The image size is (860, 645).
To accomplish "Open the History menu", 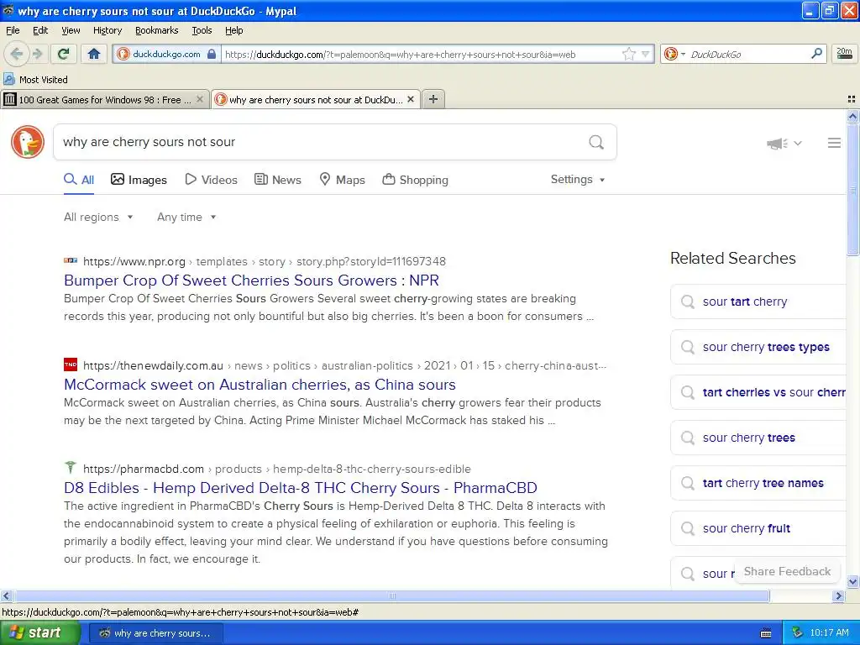I will (x=107, y=30).
